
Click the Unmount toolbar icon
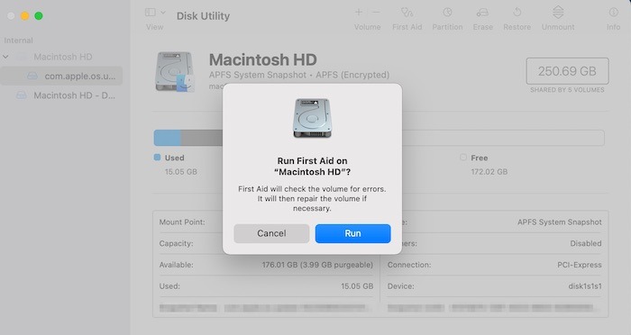point(558,13)
